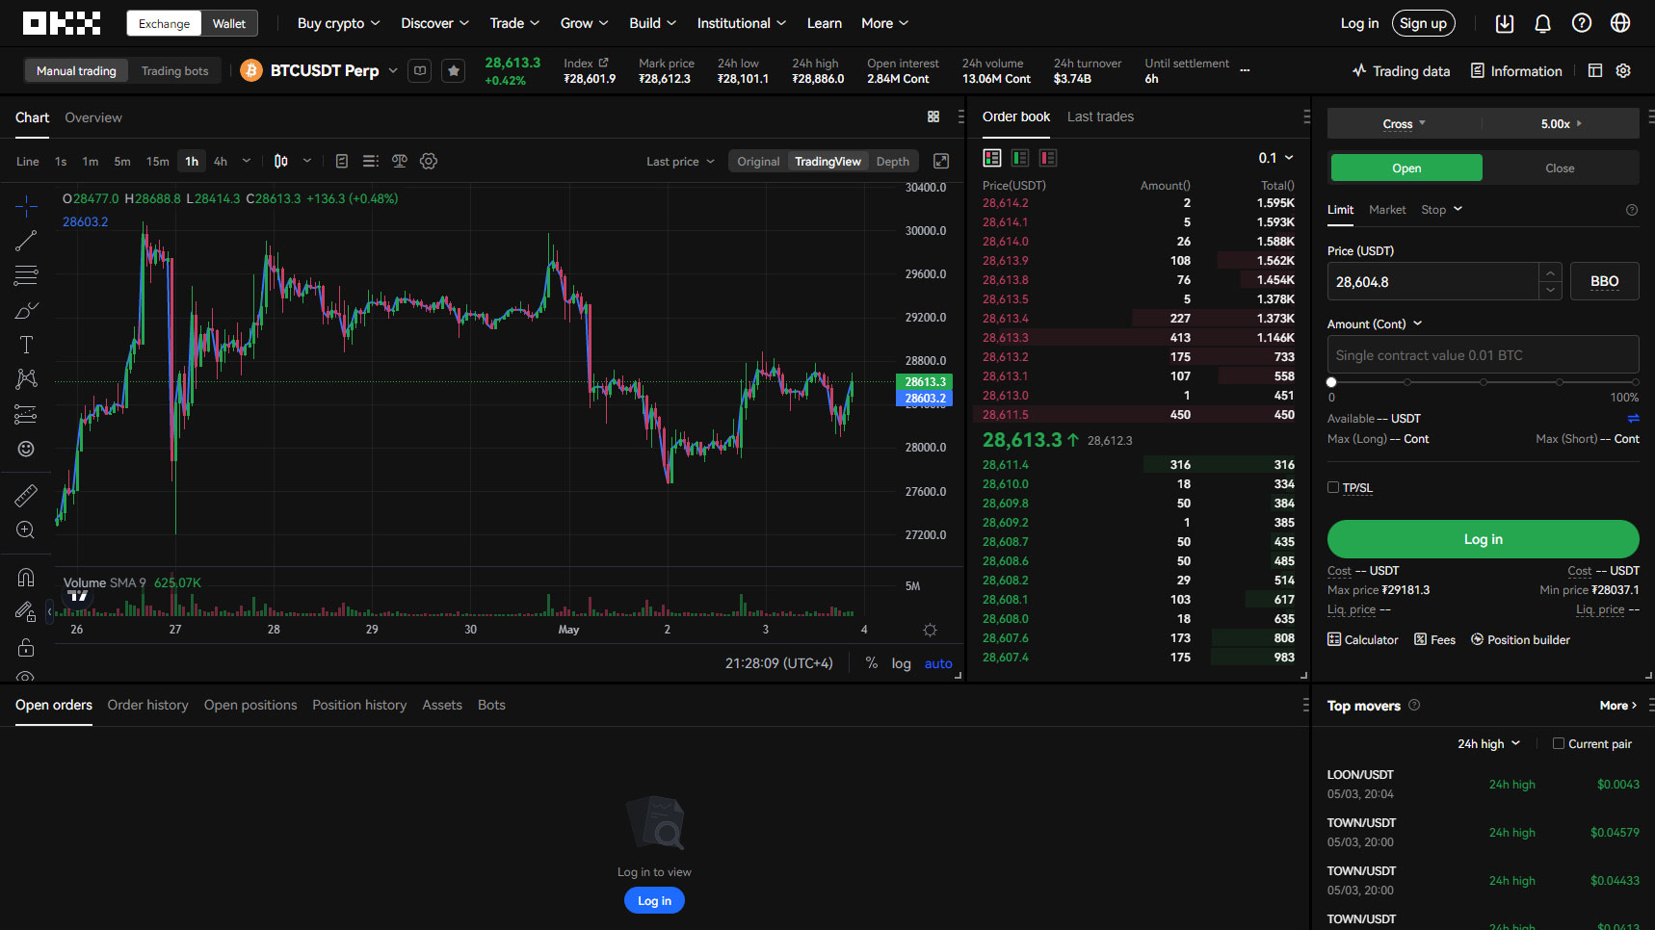Switch order book to buy-only view
Image resolution: width=1655 pixels, height=930 pixels.
(x=1020, y=157)
